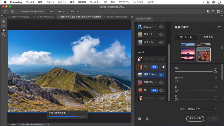Enable the カラー化 filter toggle
The image size is (224, 126).
point(162,35)
